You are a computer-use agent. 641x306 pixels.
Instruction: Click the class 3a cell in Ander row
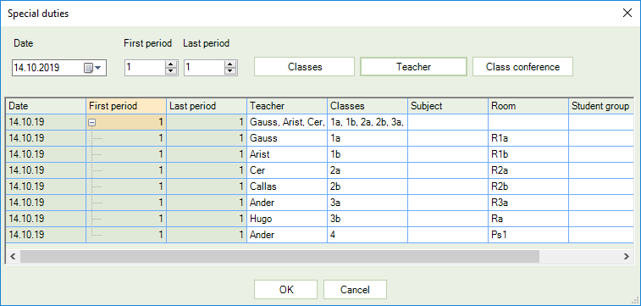(367, 203)
